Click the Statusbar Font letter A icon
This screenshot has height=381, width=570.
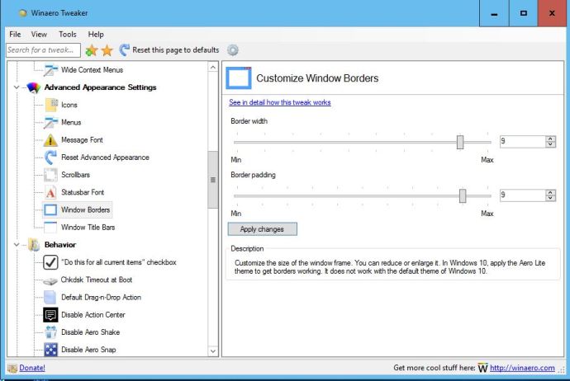point(50,192)
